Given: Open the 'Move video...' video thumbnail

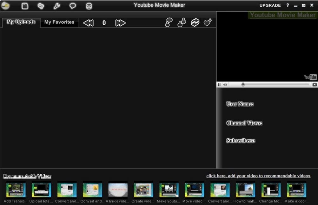Looking at the screenshot, I should pyautogui.click(x=194, y=190).
